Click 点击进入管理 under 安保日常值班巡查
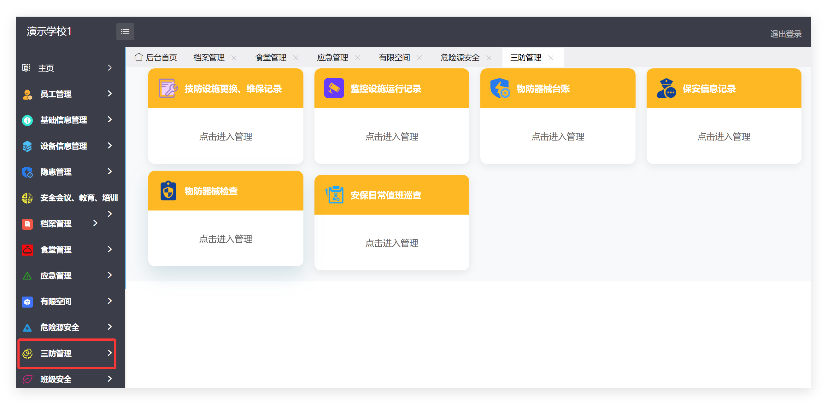Viewport: 827px width, 404px height. [392, 243]
